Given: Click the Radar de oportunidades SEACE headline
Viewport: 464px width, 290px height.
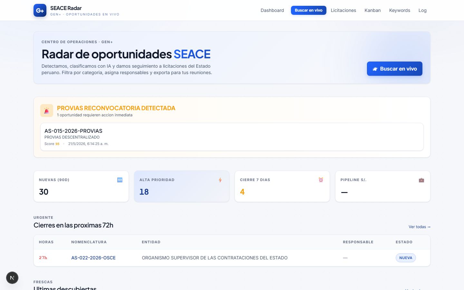Looking at the screenshot, I should [126, 54].
